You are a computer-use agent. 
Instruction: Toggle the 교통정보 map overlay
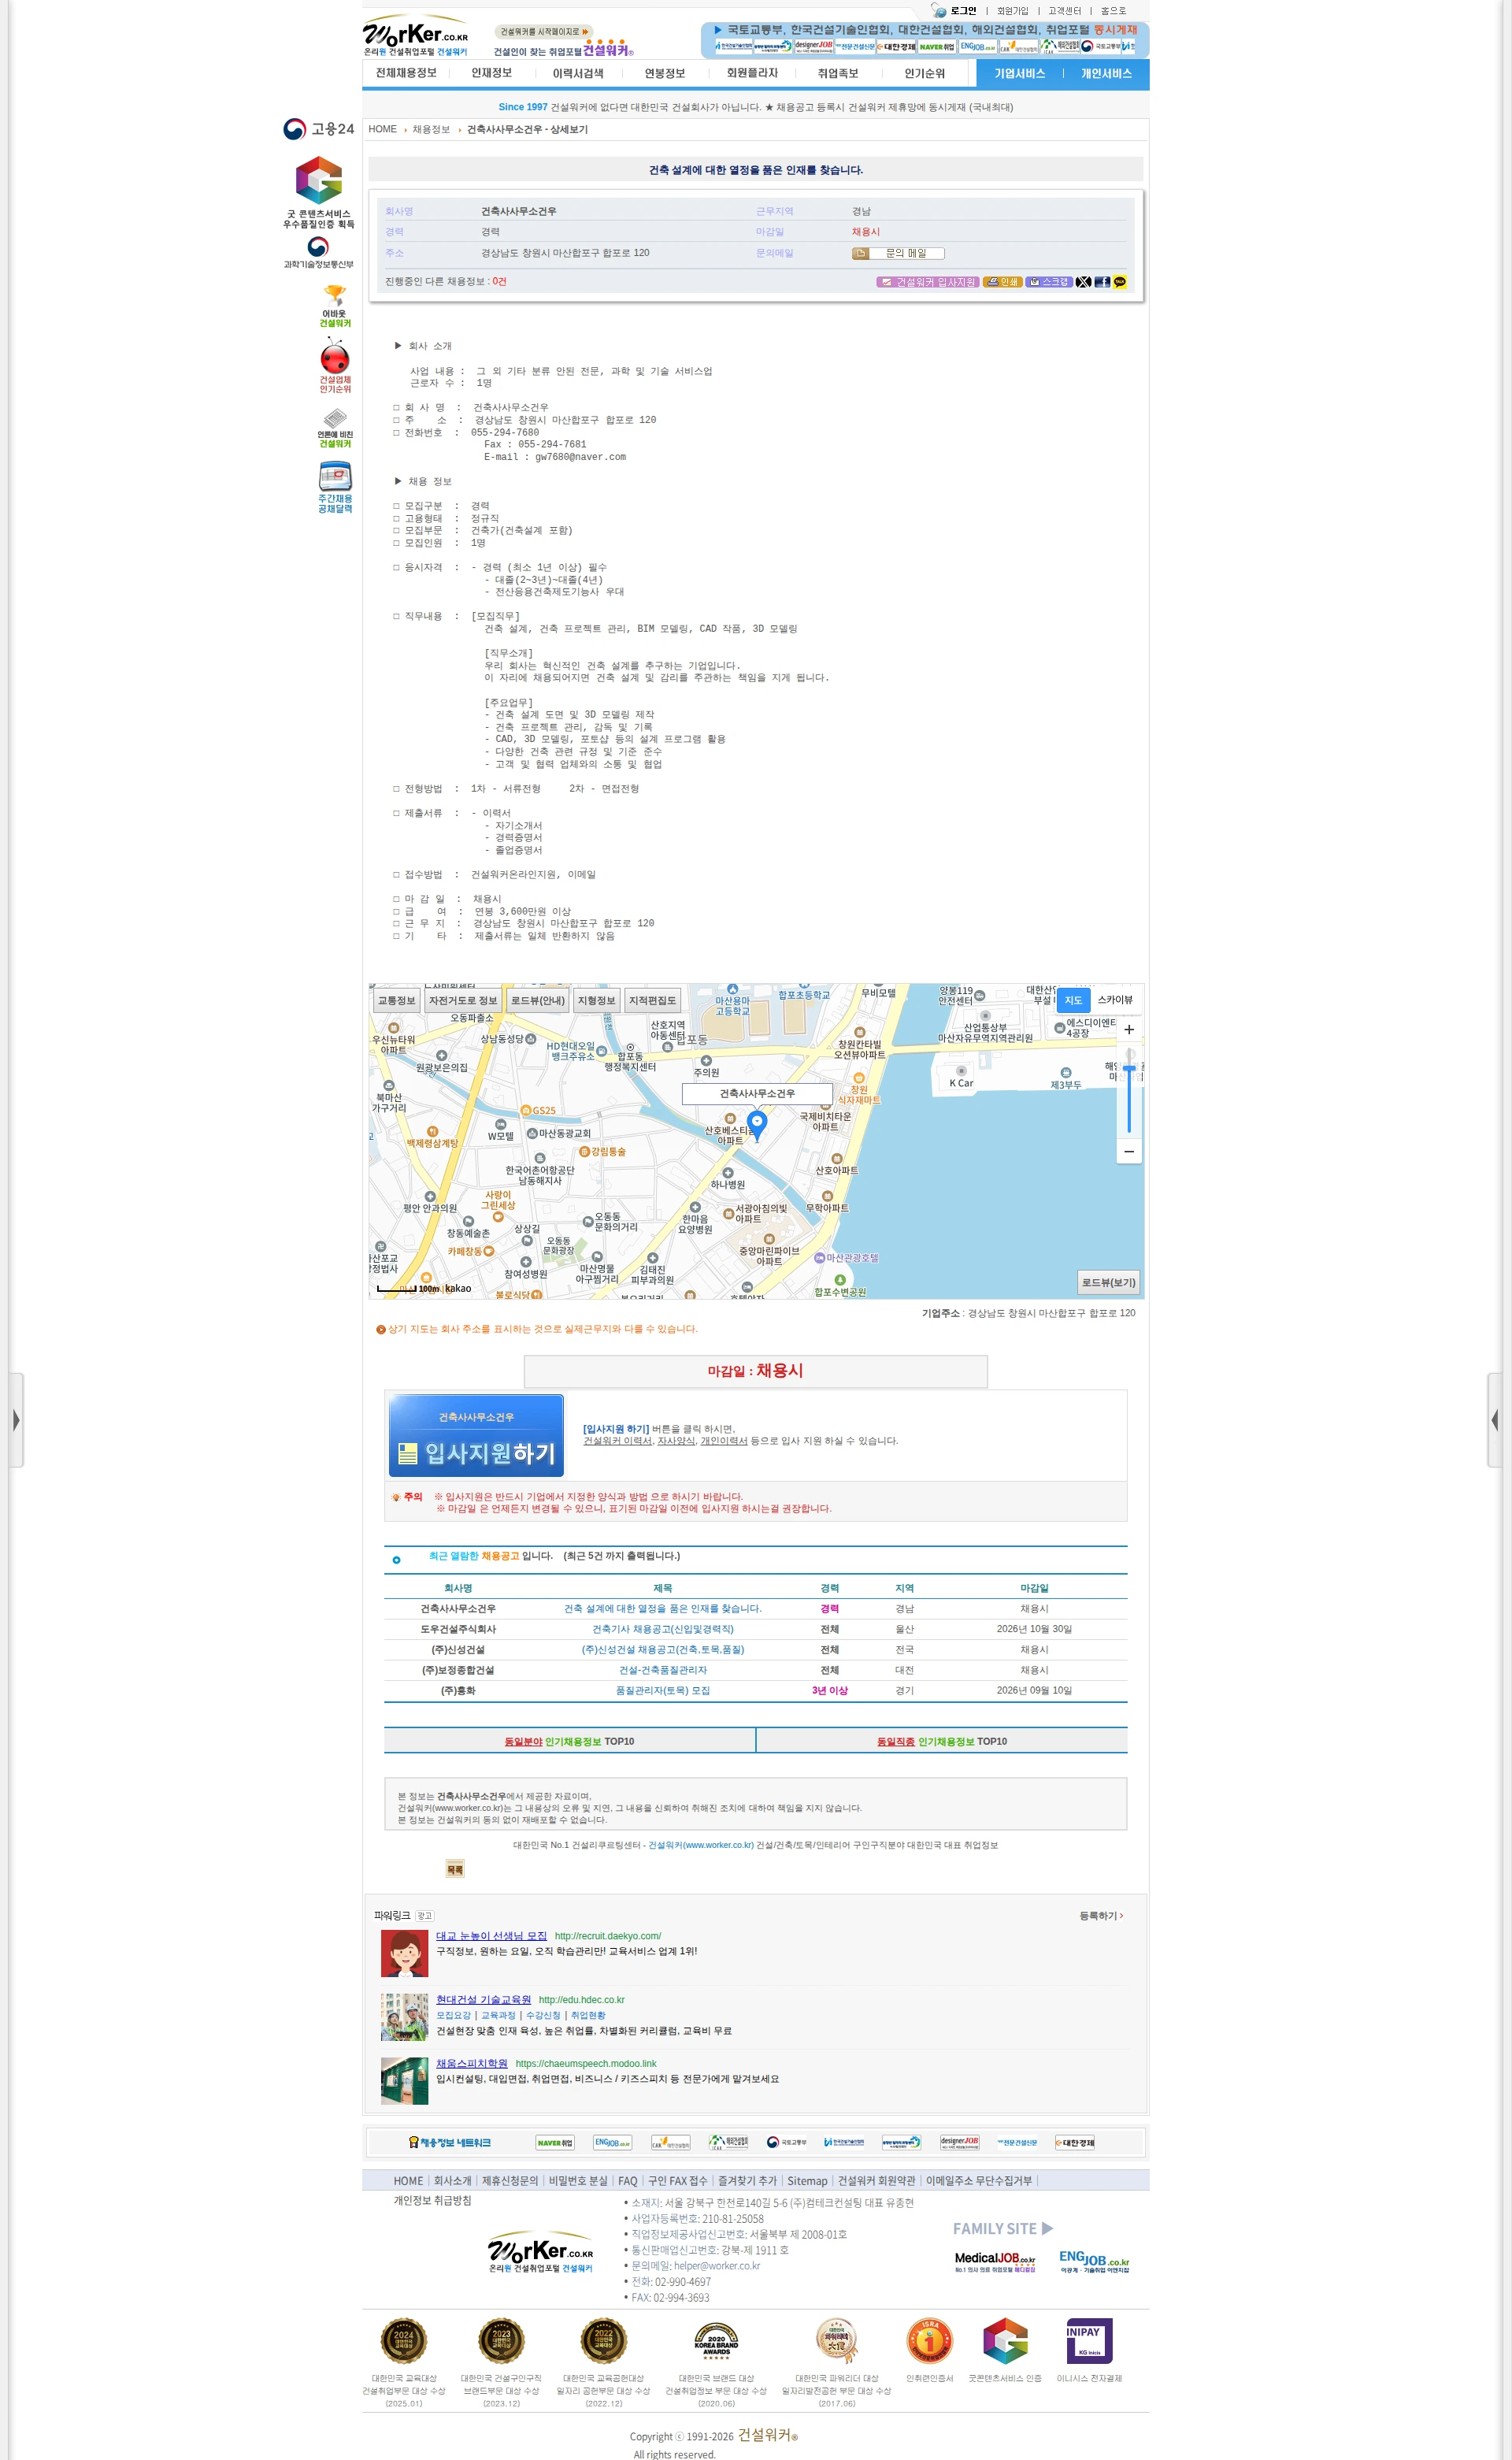pos(396,1000)
